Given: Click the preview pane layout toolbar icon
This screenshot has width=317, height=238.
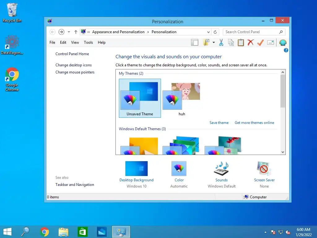Looking at the screenshot, I should click(x=194, y=42).
